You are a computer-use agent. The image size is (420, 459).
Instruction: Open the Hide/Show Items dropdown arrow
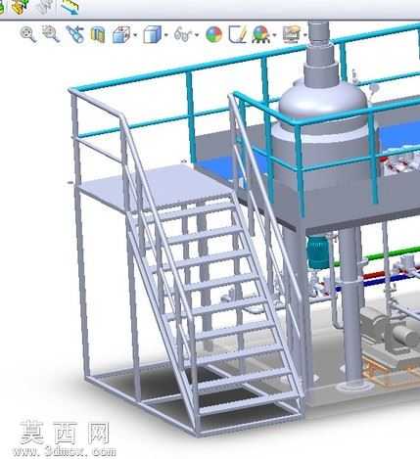(197, 35)
